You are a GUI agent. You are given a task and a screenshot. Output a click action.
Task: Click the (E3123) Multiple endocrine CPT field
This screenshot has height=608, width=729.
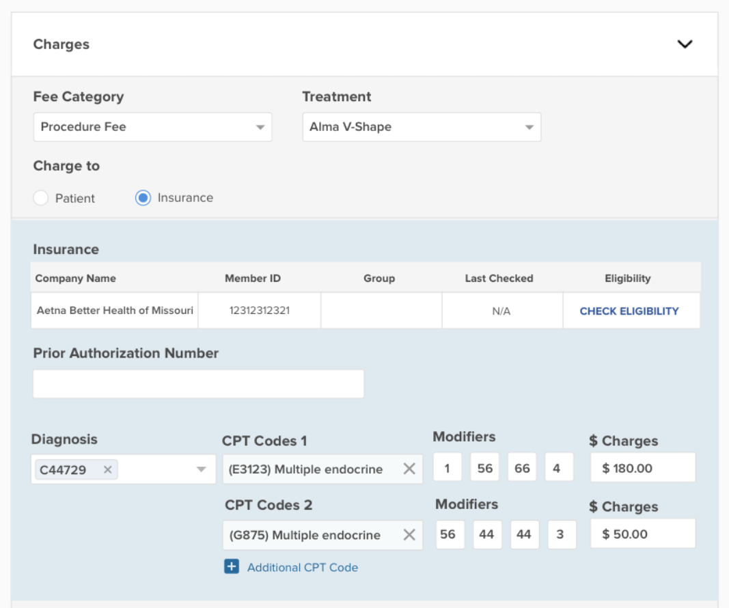322,469
